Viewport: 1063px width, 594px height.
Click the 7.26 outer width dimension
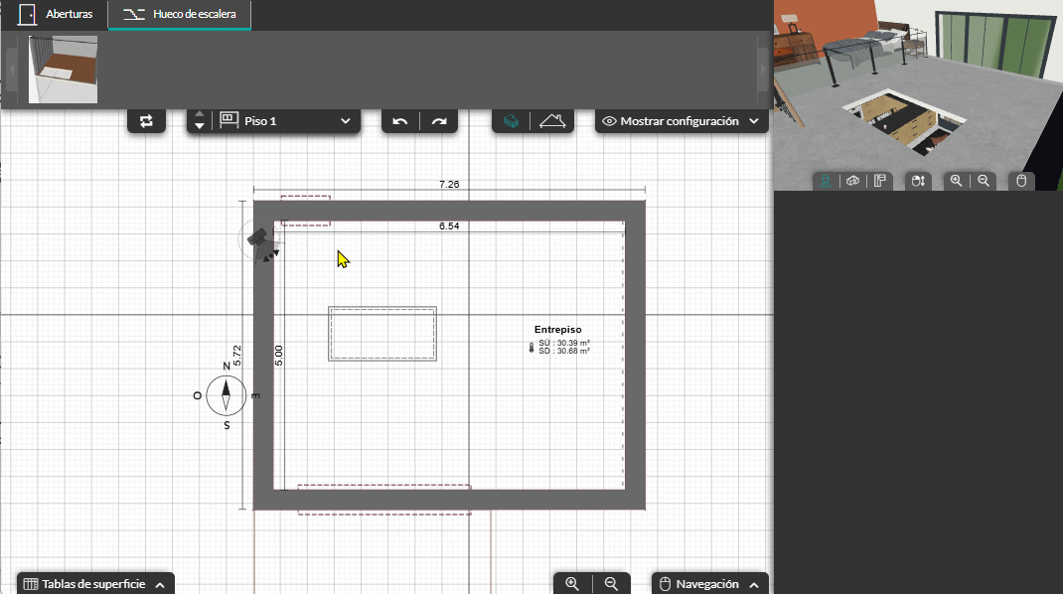pos(449,185)
